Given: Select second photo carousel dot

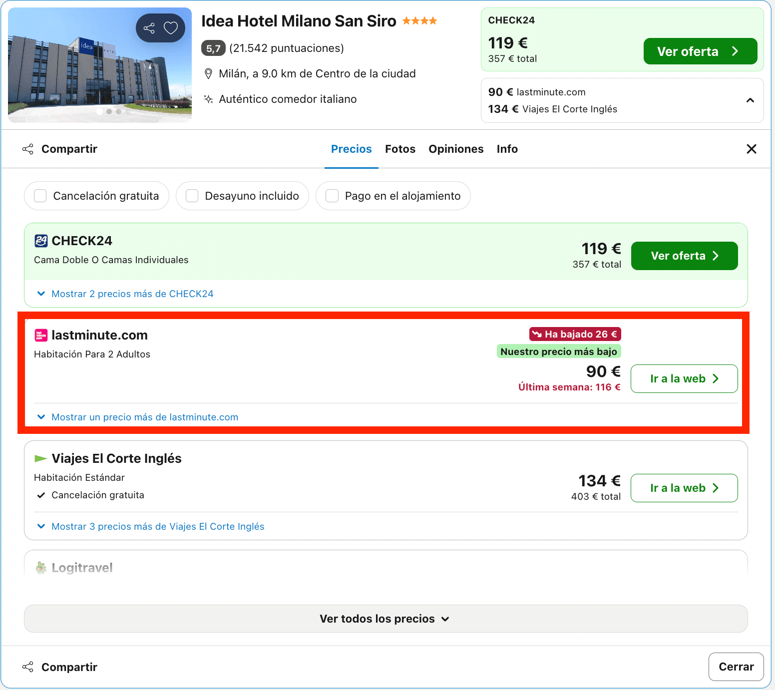Looking at the screenshot, I should pos(109,111).
